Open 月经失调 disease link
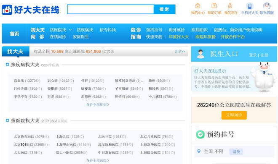The height and width of the screenshot is (164, 278). (20, 89)
